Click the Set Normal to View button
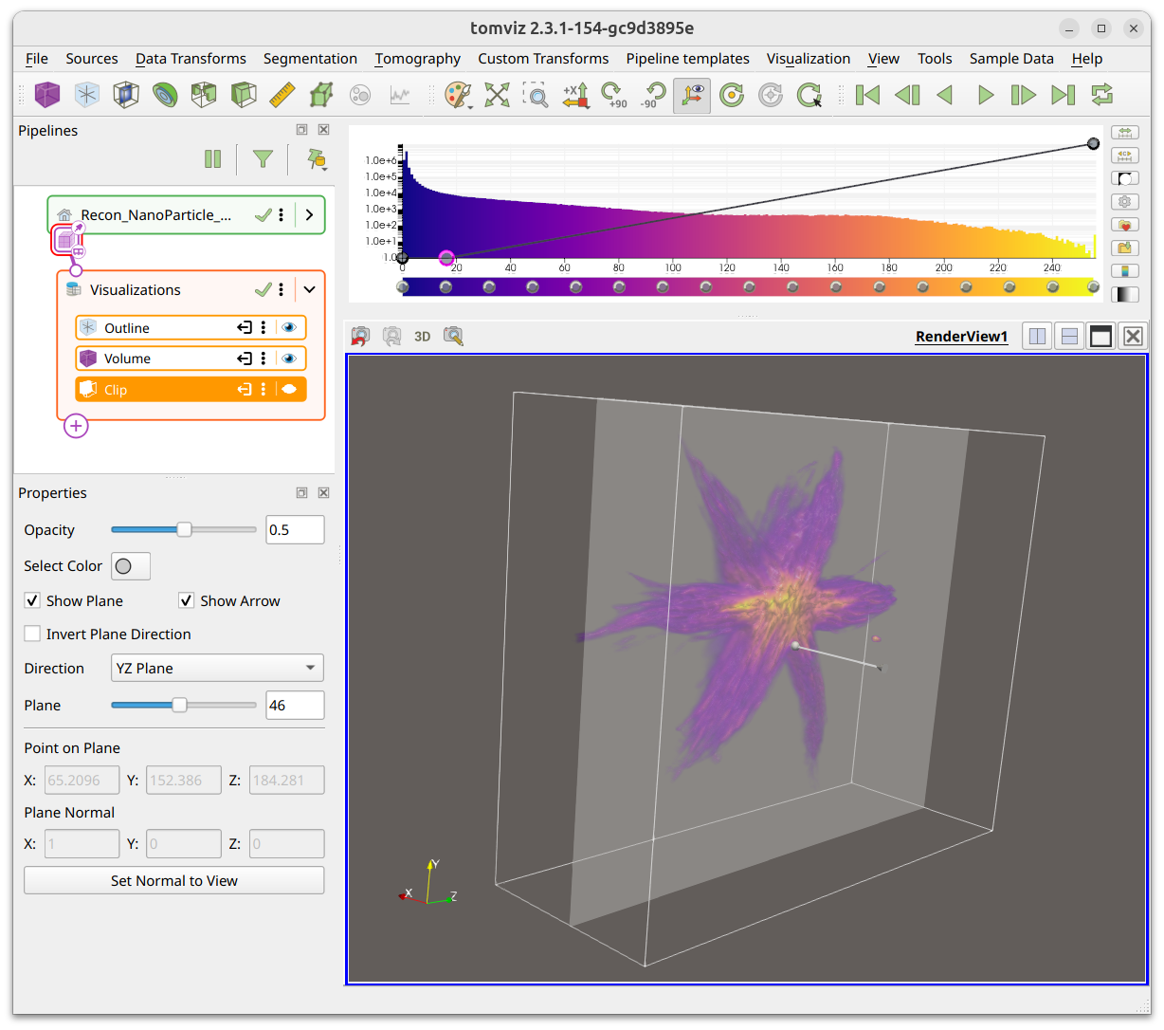1164x1030 pixels. click(174, 880)
